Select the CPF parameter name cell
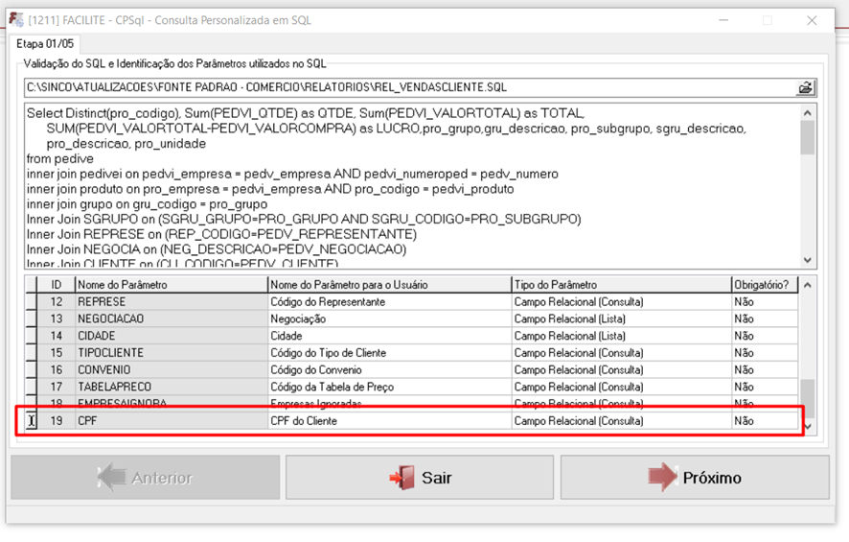This screenshot has height=542, width=849. click(x=172, y=420)
